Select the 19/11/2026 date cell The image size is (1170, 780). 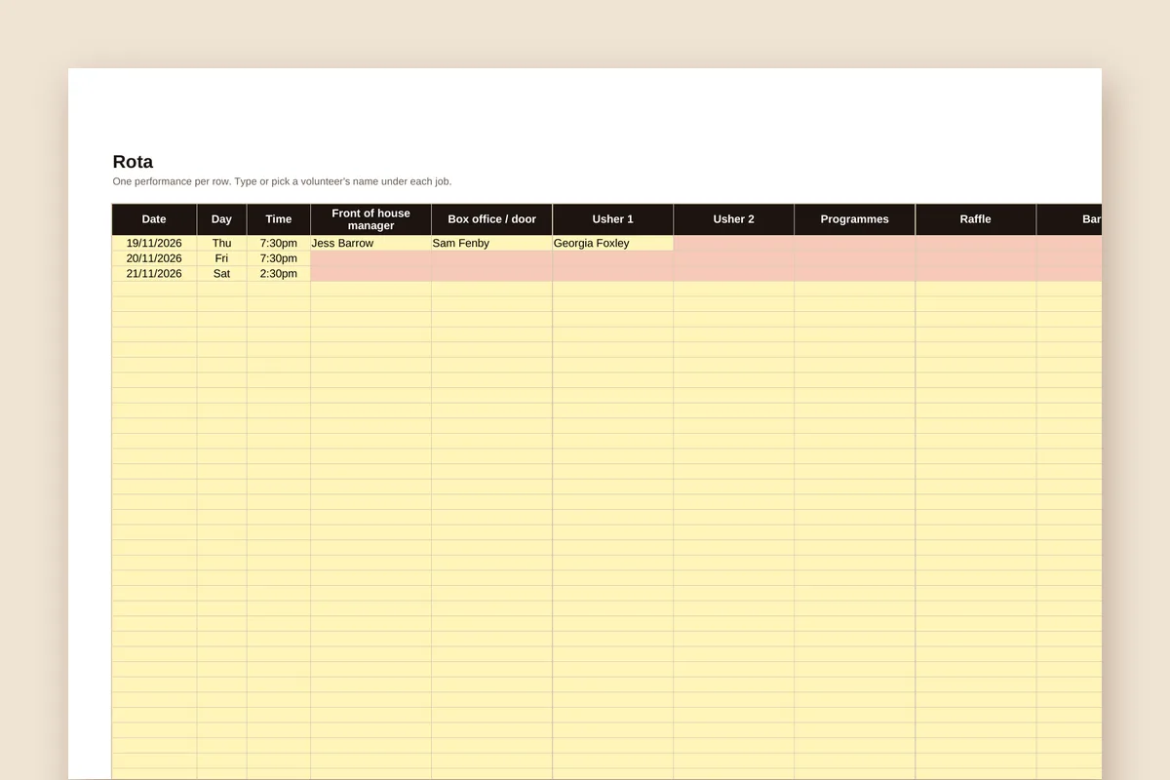click(154, 243)
